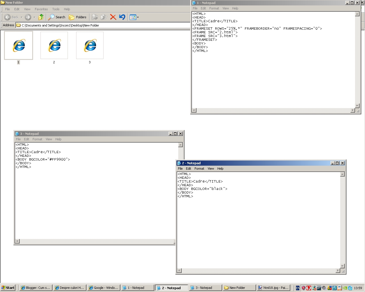This screenshot has width=365, height=292.
Task: Open Format menu in 3 - Notepad
Action: [x=37, y=139]
